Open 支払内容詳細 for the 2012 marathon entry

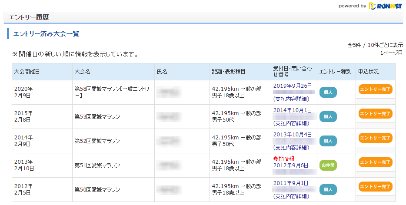tap(291, 196)
